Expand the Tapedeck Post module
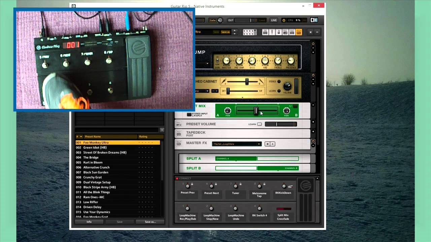Image resolution: width=431 pixels, height=242 pixels. (313, 131)
